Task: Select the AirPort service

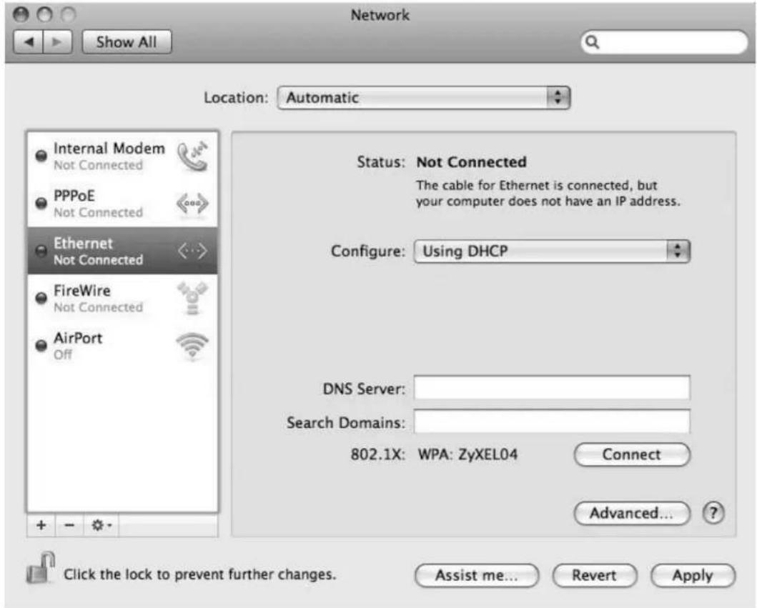Action: point(122,346)
